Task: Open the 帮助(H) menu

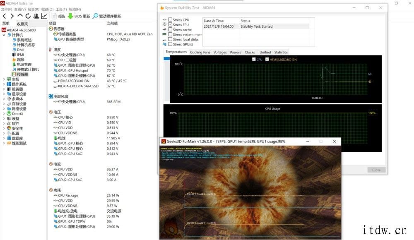Action: [75, 9]
